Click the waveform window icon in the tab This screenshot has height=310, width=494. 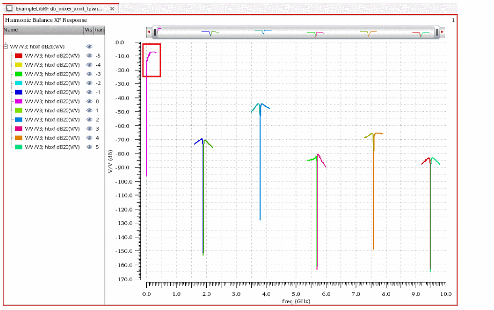pyautogui.click(x=9, y=9)
